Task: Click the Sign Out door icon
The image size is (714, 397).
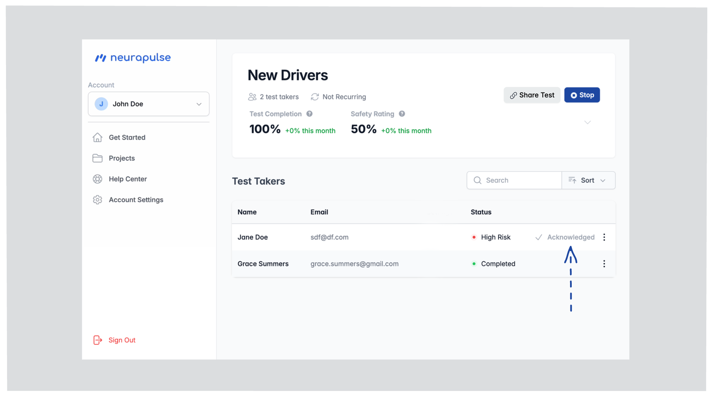Action: pyautogui.click(x=97, y=340)
